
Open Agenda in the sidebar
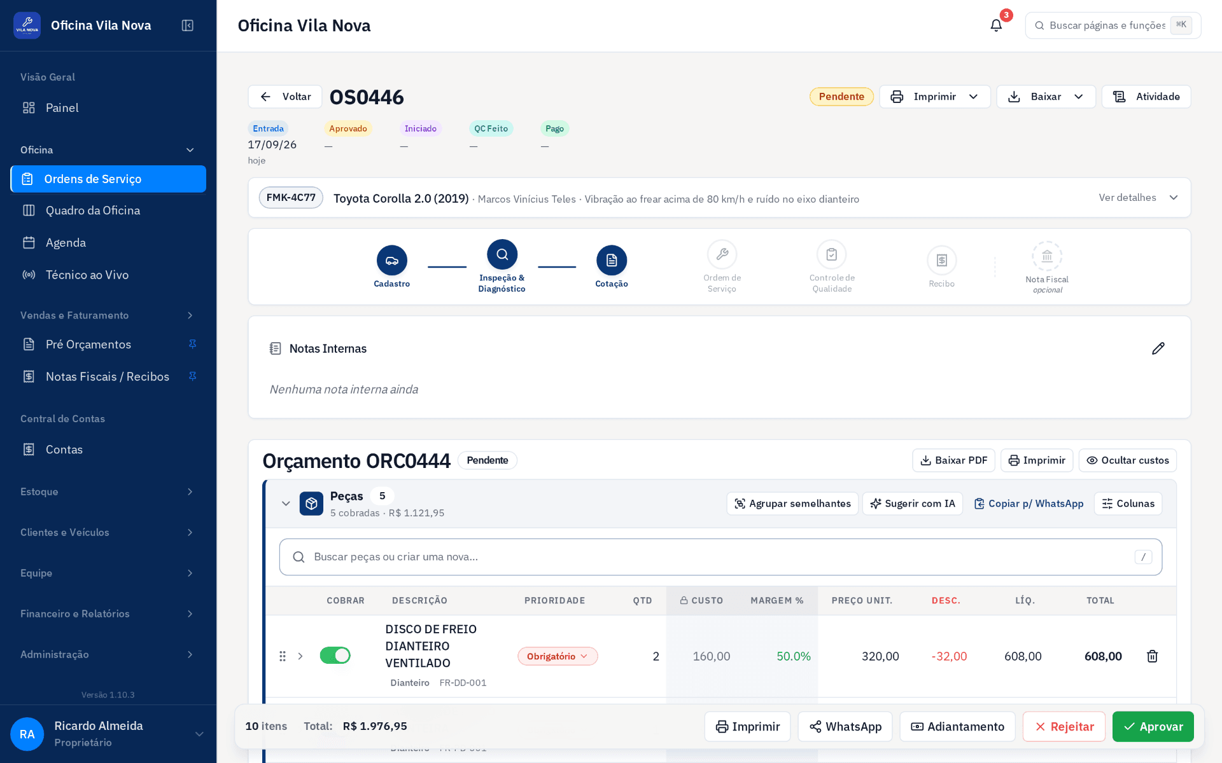click(x=108, y=243)
